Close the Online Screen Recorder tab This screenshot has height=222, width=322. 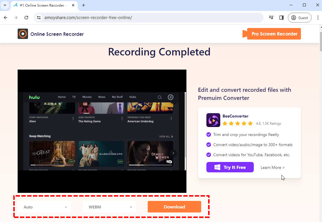[x=73, y=5]
